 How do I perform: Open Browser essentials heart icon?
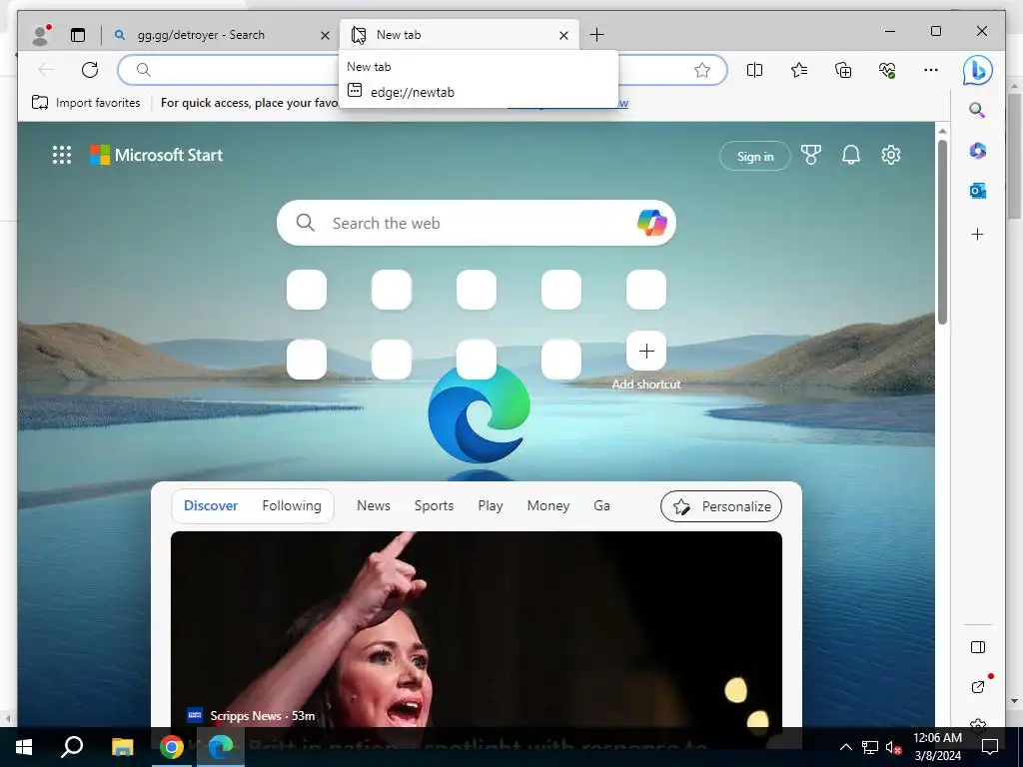point(887,70)
